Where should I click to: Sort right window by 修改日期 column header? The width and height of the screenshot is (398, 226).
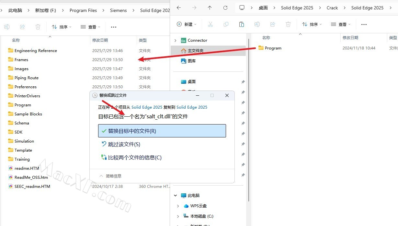coord(350,38)
